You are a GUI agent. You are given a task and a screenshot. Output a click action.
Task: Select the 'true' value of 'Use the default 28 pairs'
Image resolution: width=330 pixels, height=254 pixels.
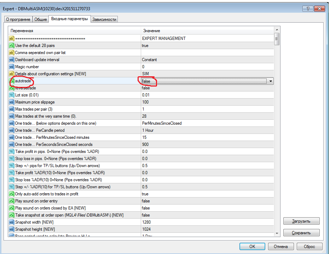(145, 46)
